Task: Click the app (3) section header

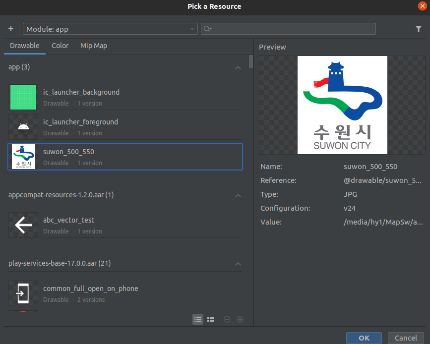Action: (x=19, y=67)
